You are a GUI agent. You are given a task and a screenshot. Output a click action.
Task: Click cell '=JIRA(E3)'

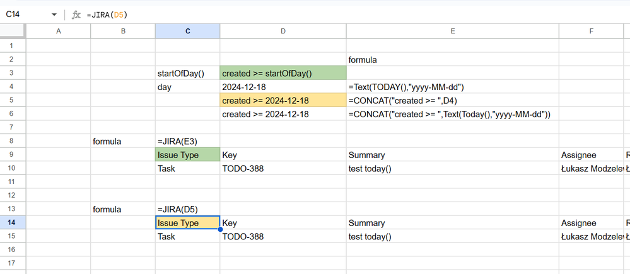(x=188, y=141)
